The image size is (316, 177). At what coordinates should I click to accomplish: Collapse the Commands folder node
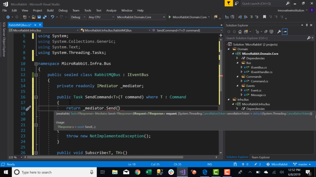(237, 77)
